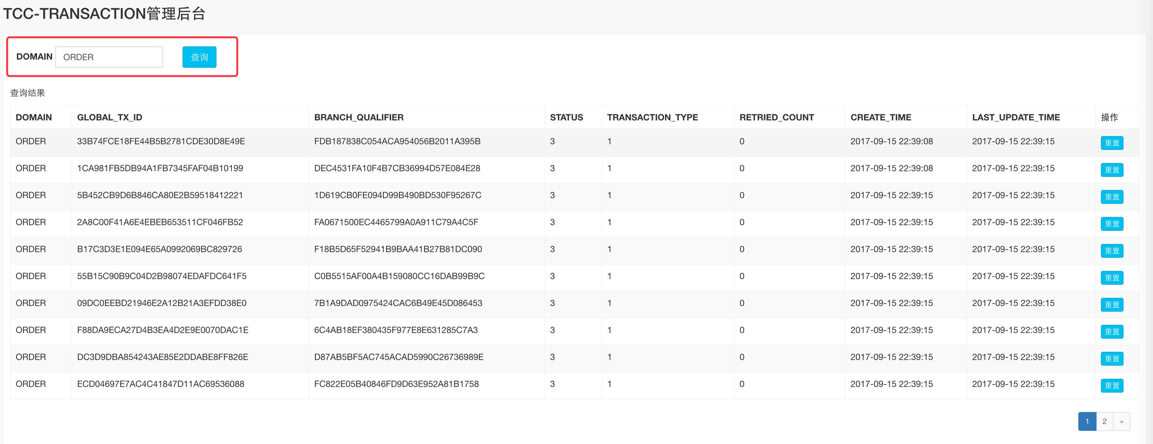
Task: Click the 查询 search button
Action: click(x=199, y=57)
